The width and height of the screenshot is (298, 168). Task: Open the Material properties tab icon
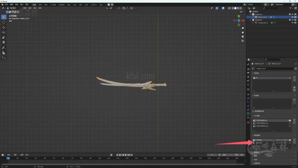coord(248,118)
